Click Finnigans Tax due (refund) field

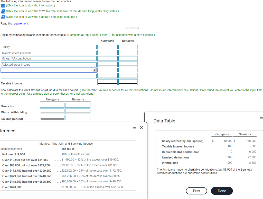tap(52, 117)
